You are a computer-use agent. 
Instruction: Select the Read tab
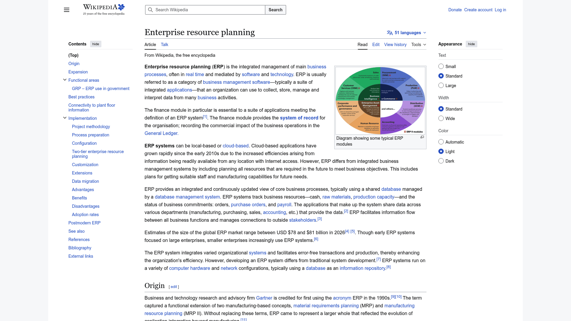tap(363, 45)
